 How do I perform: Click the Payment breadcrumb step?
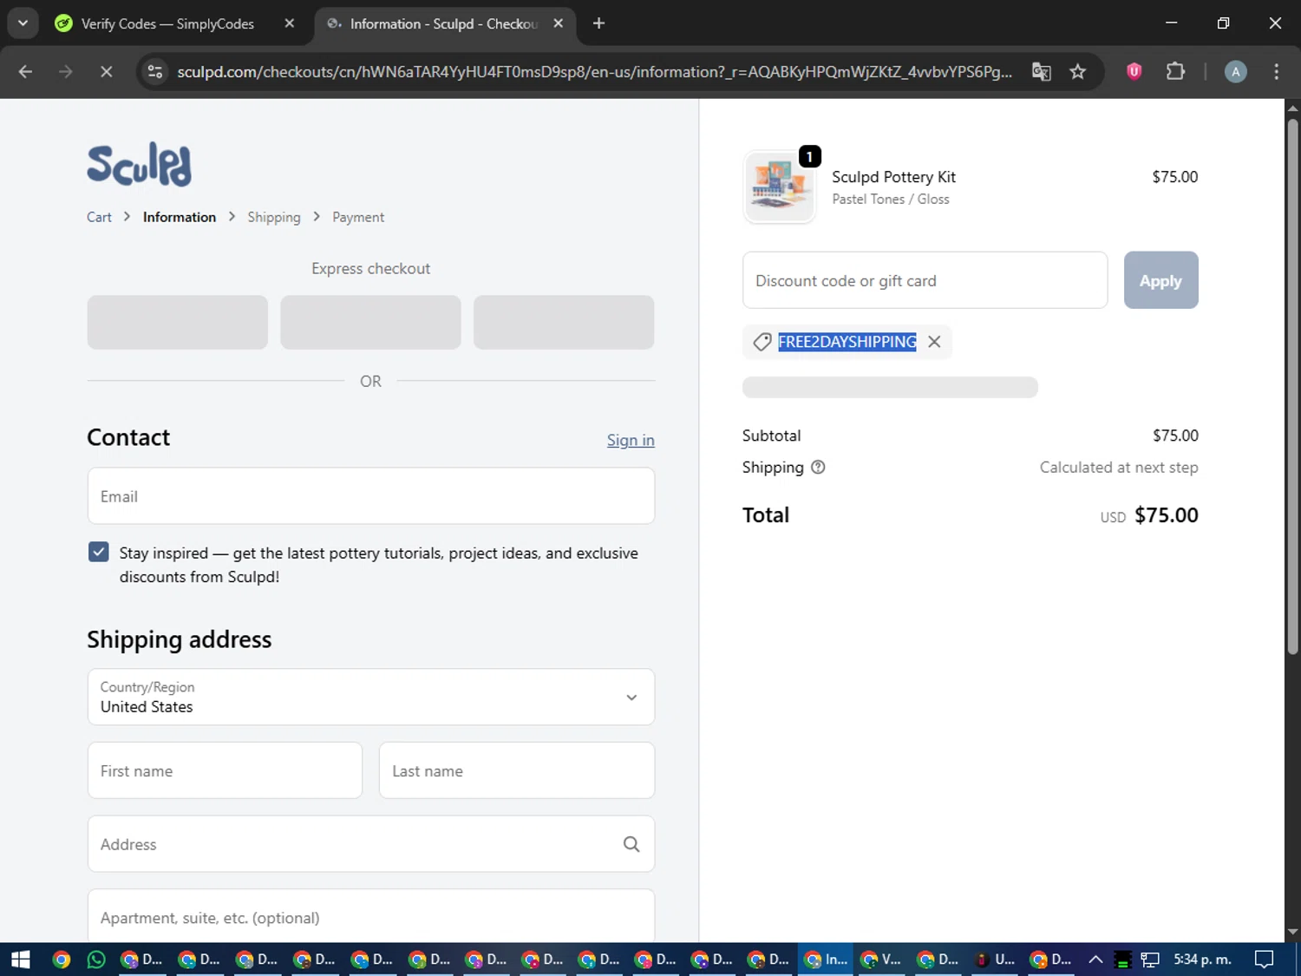(x=358, y=217)
